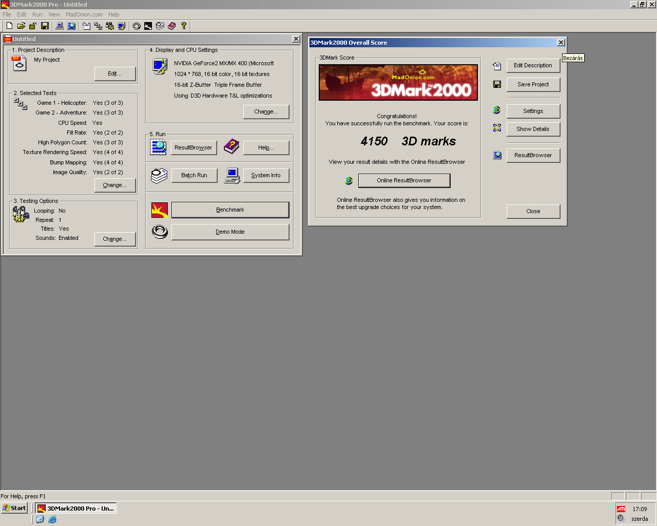Click the ring icon beside Demo Mode
Image resolution: width=657 pixels, height=526 pixels.
[160, 232]
